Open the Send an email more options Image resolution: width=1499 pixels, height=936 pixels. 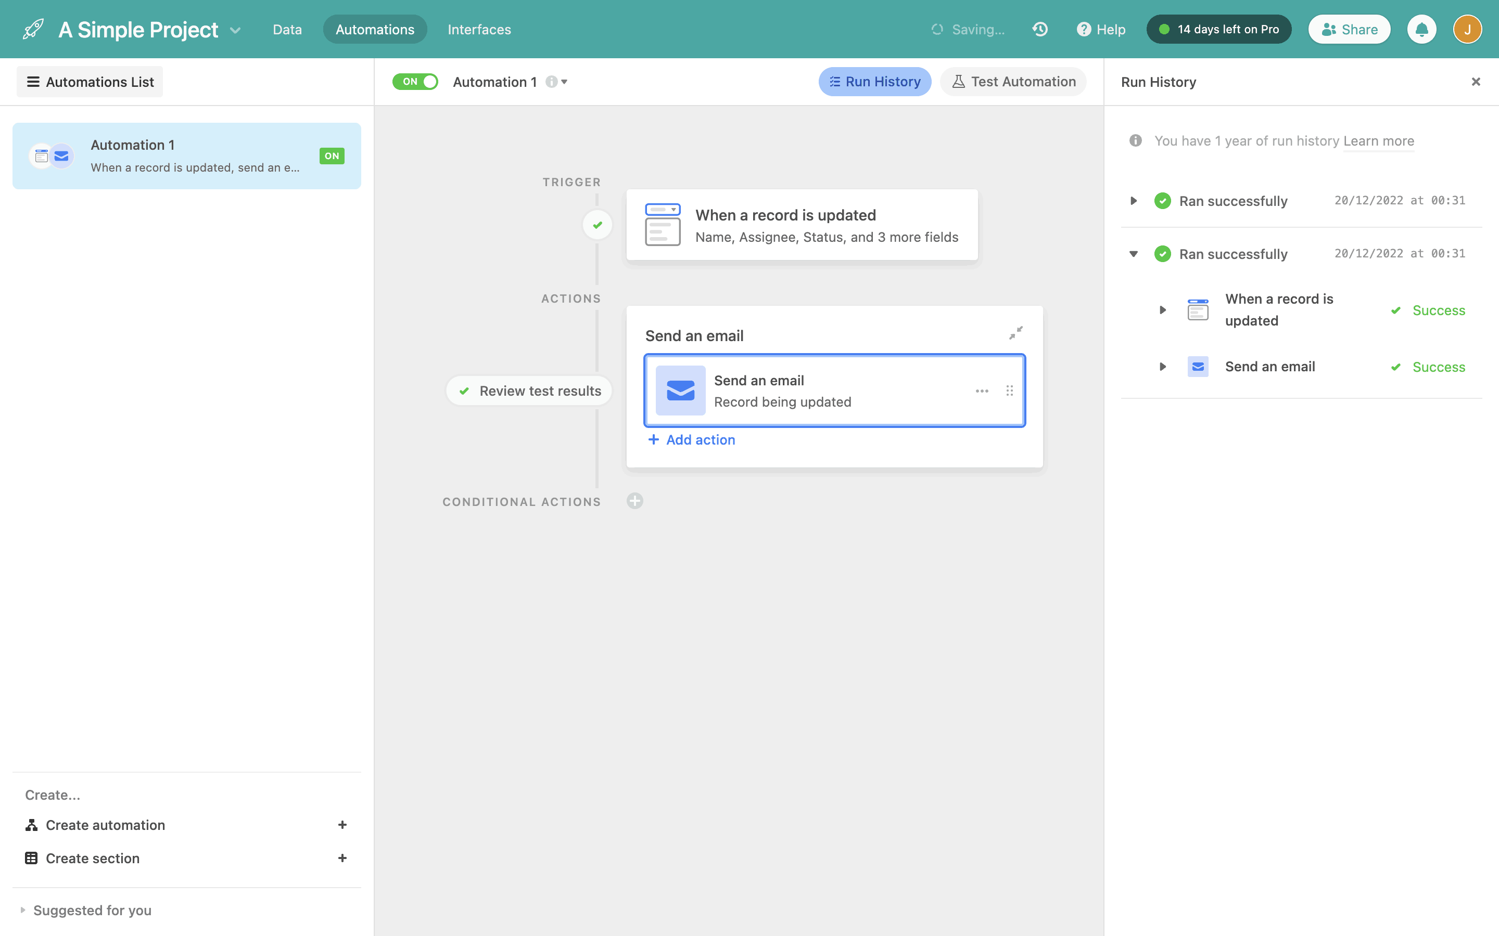[x=982, y=391]
